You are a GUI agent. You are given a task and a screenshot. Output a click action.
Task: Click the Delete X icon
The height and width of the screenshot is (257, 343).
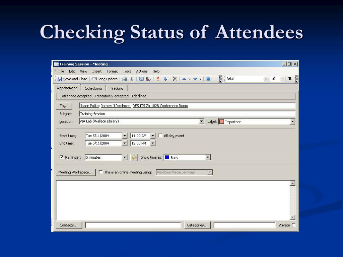(175, 79)
